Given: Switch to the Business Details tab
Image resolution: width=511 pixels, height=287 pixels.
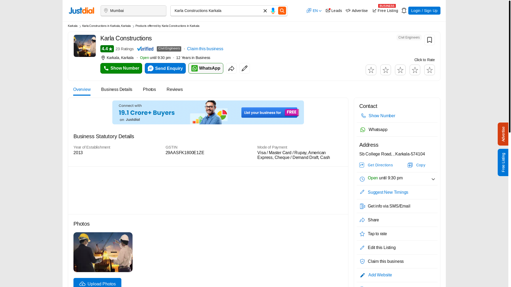Looking at the screenshot, I should pyautogui.click(x=117, y=90).
